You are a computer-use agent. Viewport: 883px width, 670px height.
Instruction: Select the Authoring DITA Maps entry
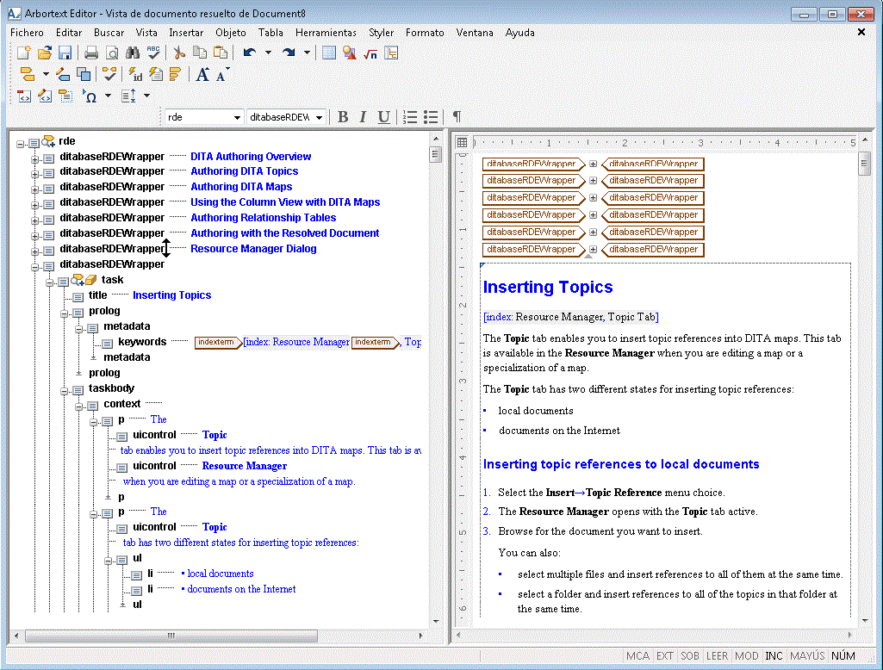pos(241,187)
